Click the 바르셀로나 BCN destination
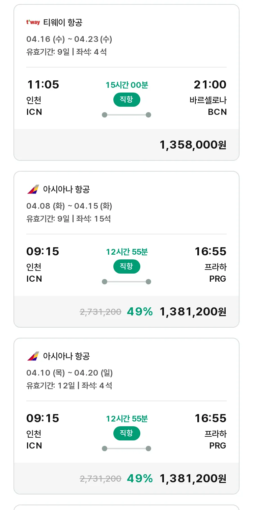Screen dimensions: 253x510 pos(208,106)
